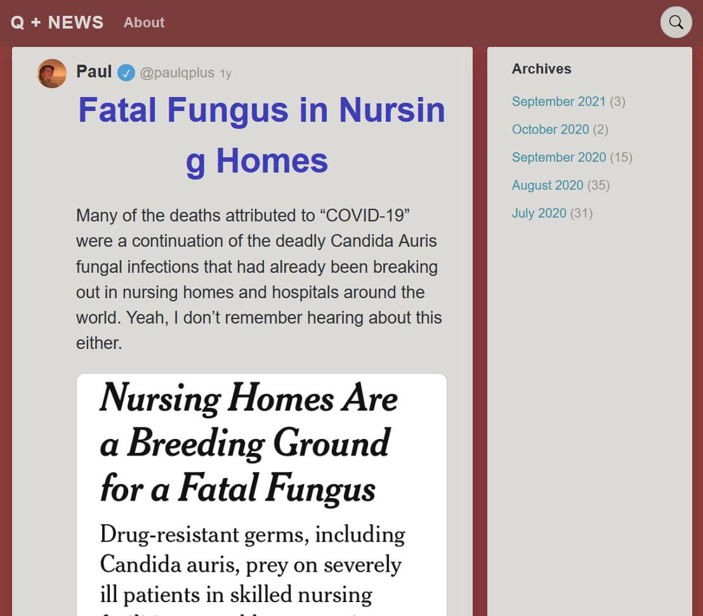Open October 2020 archive
Viewport: 703px width, 616px height.
coord(550,129)
